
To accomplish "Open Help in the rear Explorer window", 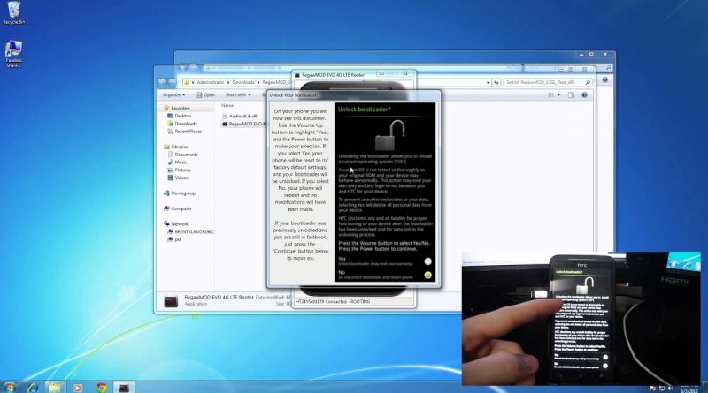I will click(x=604, y=79).
